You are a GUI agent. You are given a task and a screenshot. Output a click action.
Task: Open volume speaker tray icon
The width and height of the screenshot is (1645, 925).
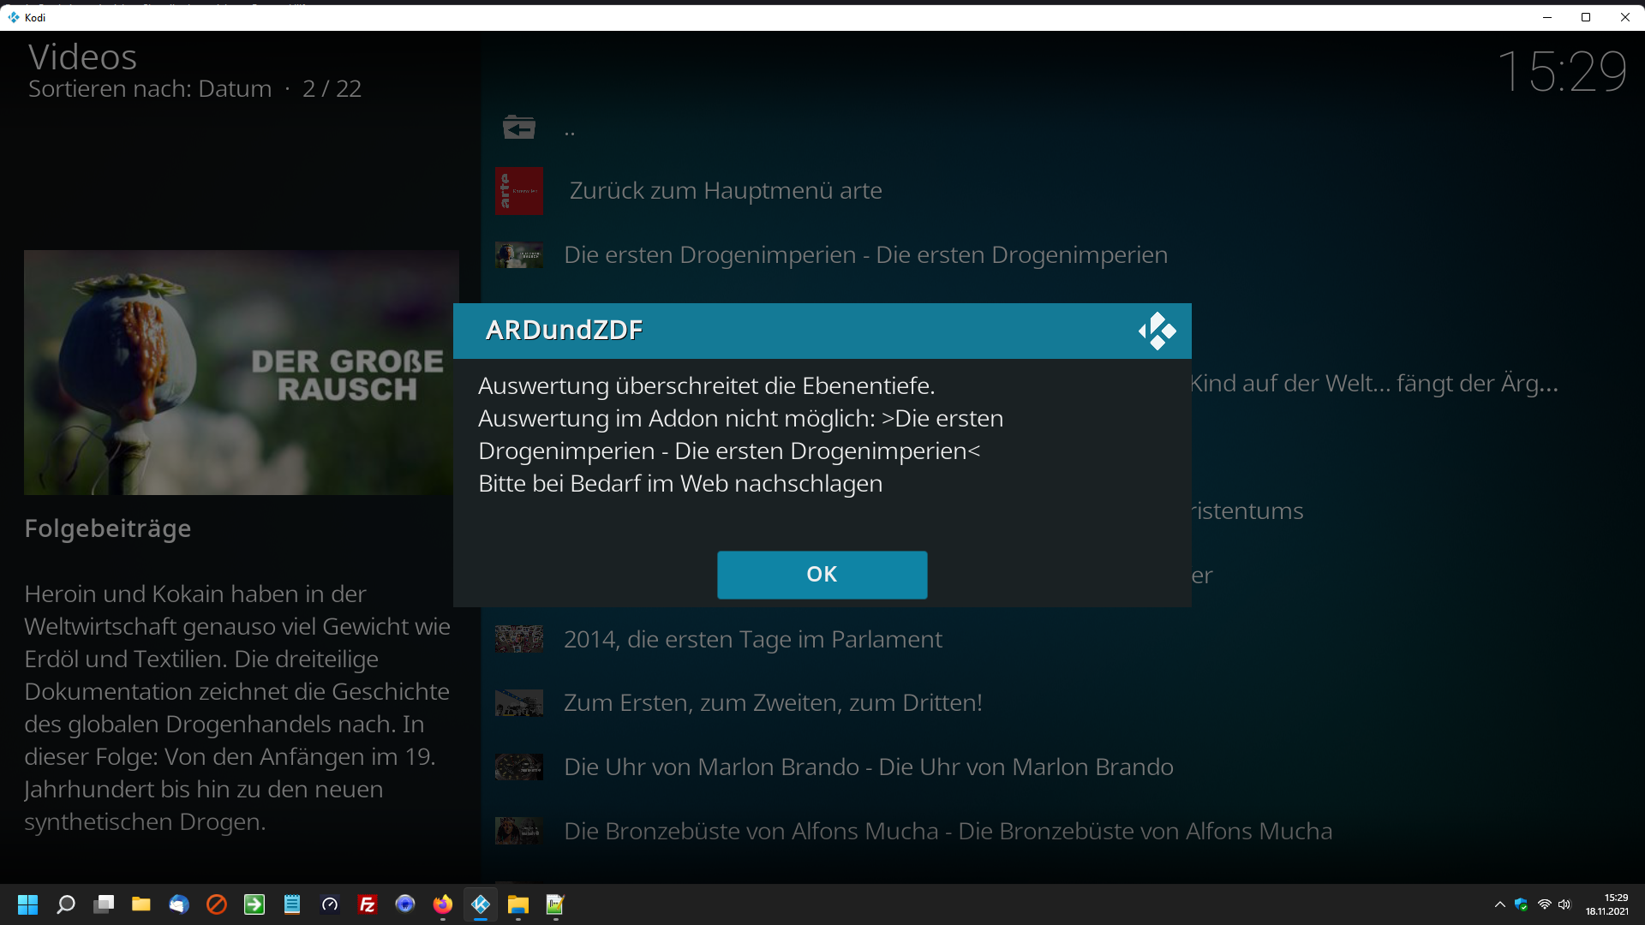pyautogui.click(x=1564, y=904)
